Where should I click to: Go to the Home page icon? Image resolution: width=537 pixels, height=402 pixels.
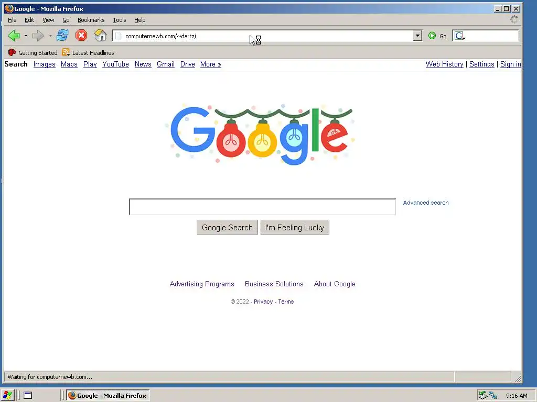tap(100, 35)
